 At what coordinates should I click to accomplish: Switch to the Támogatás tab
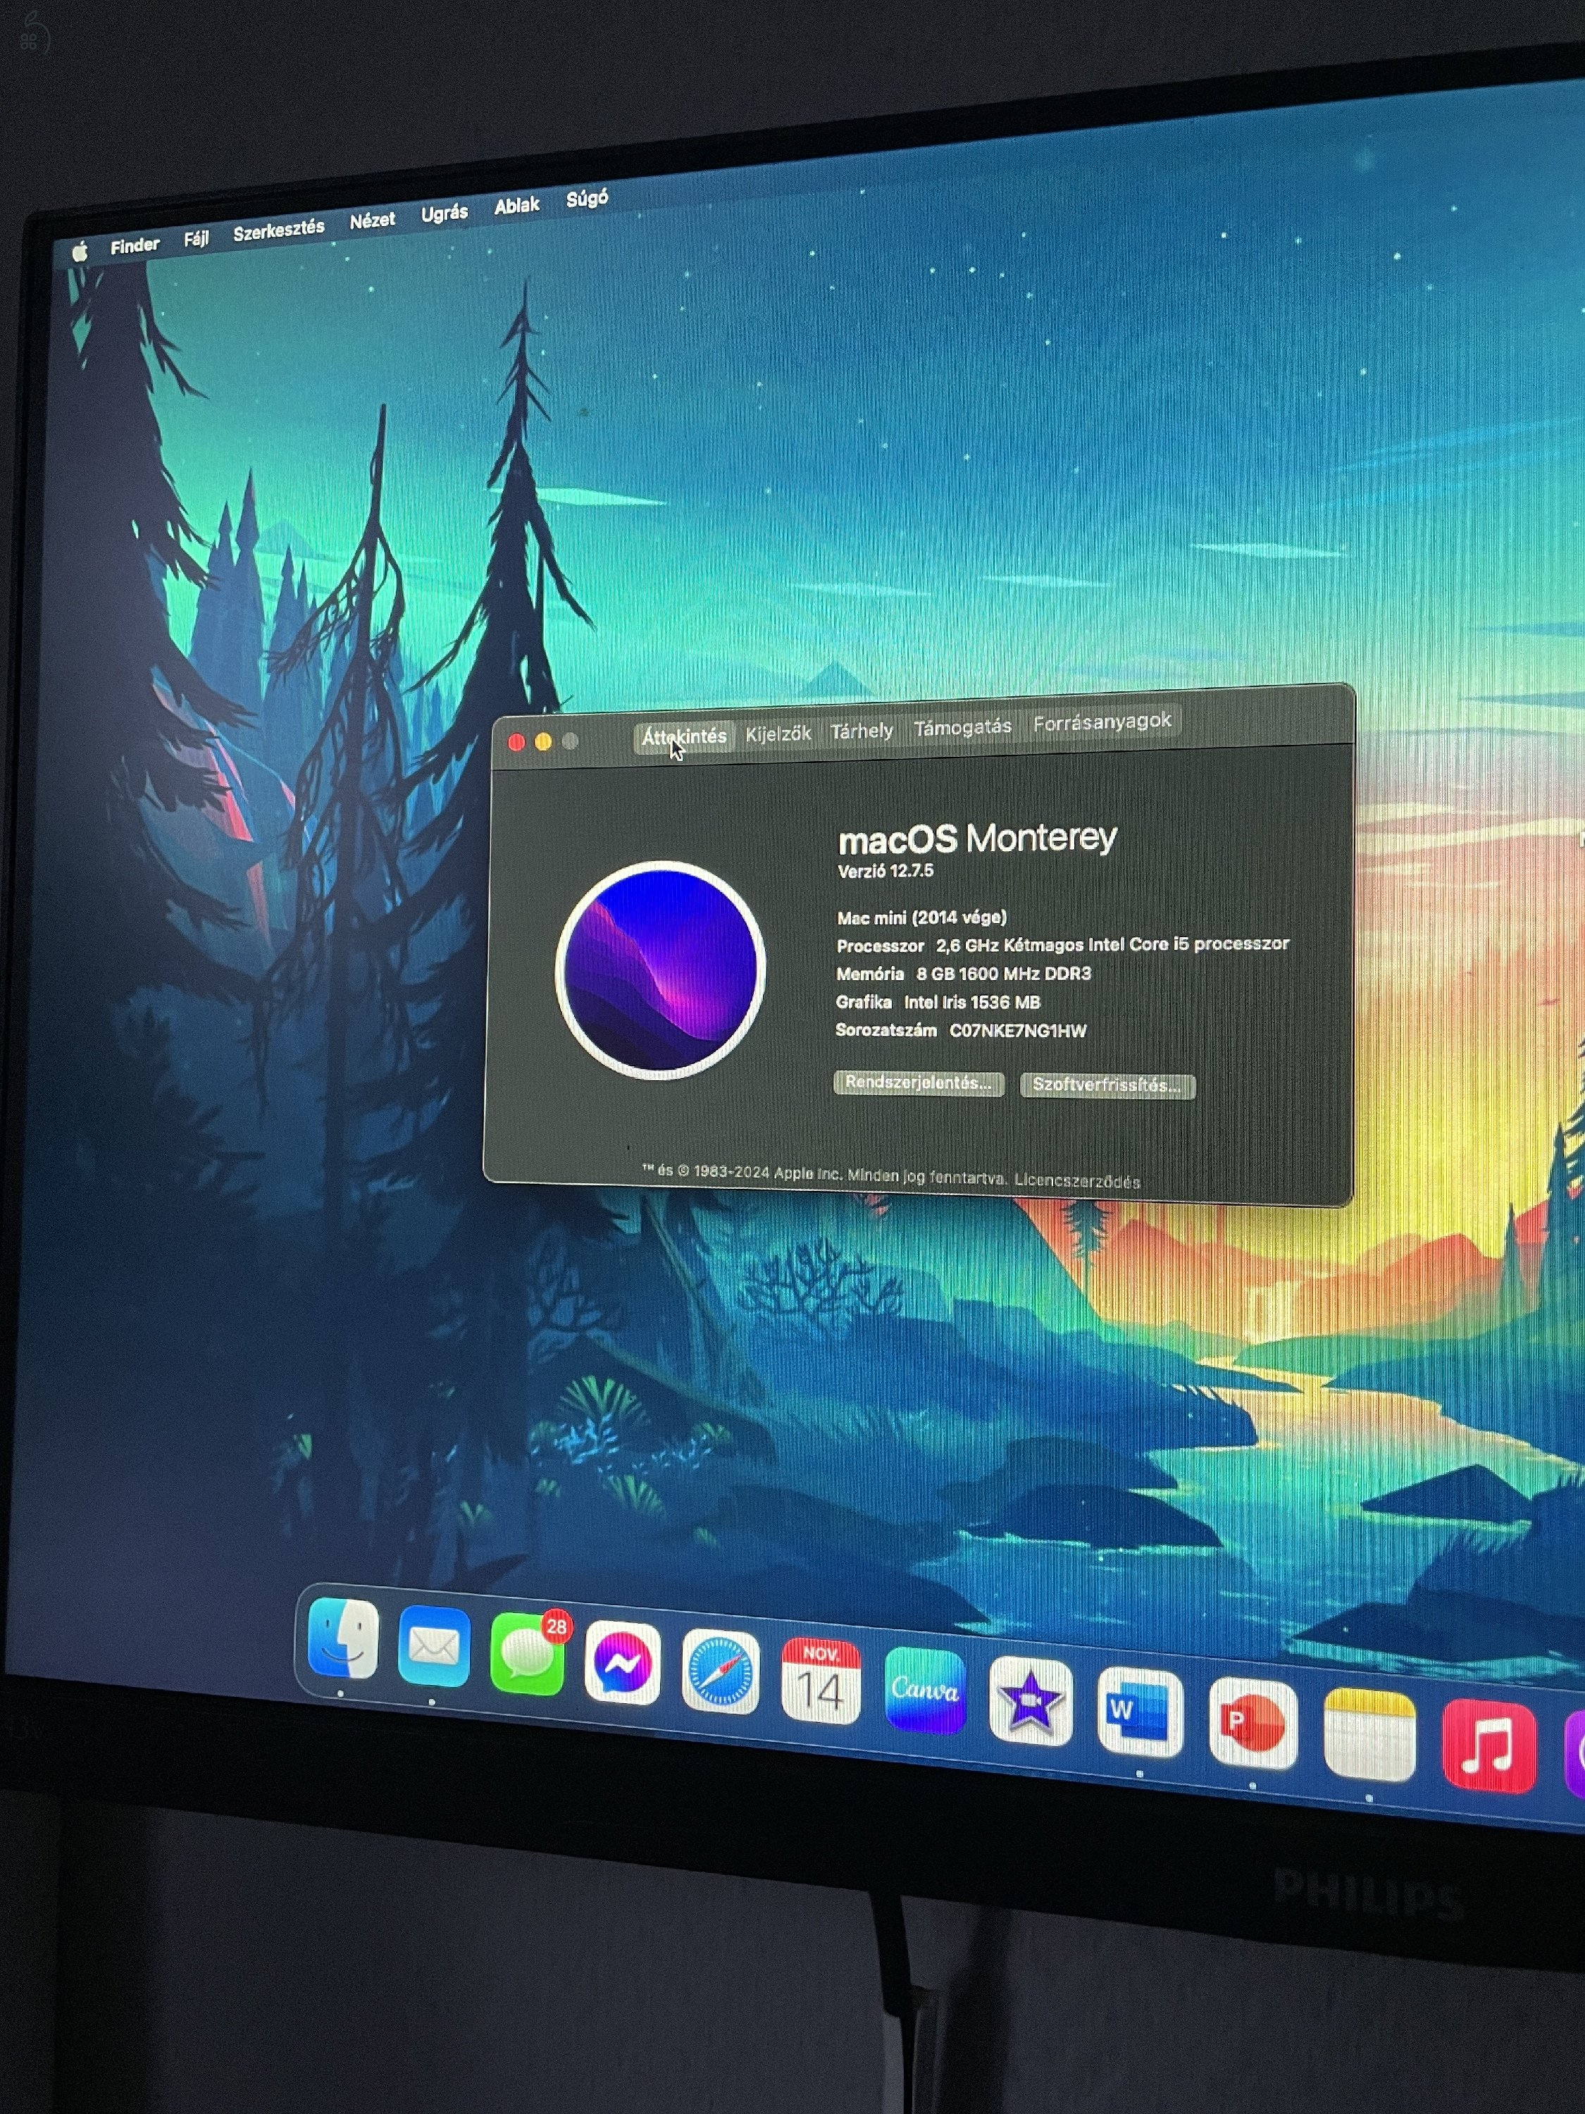pos(962,727)
